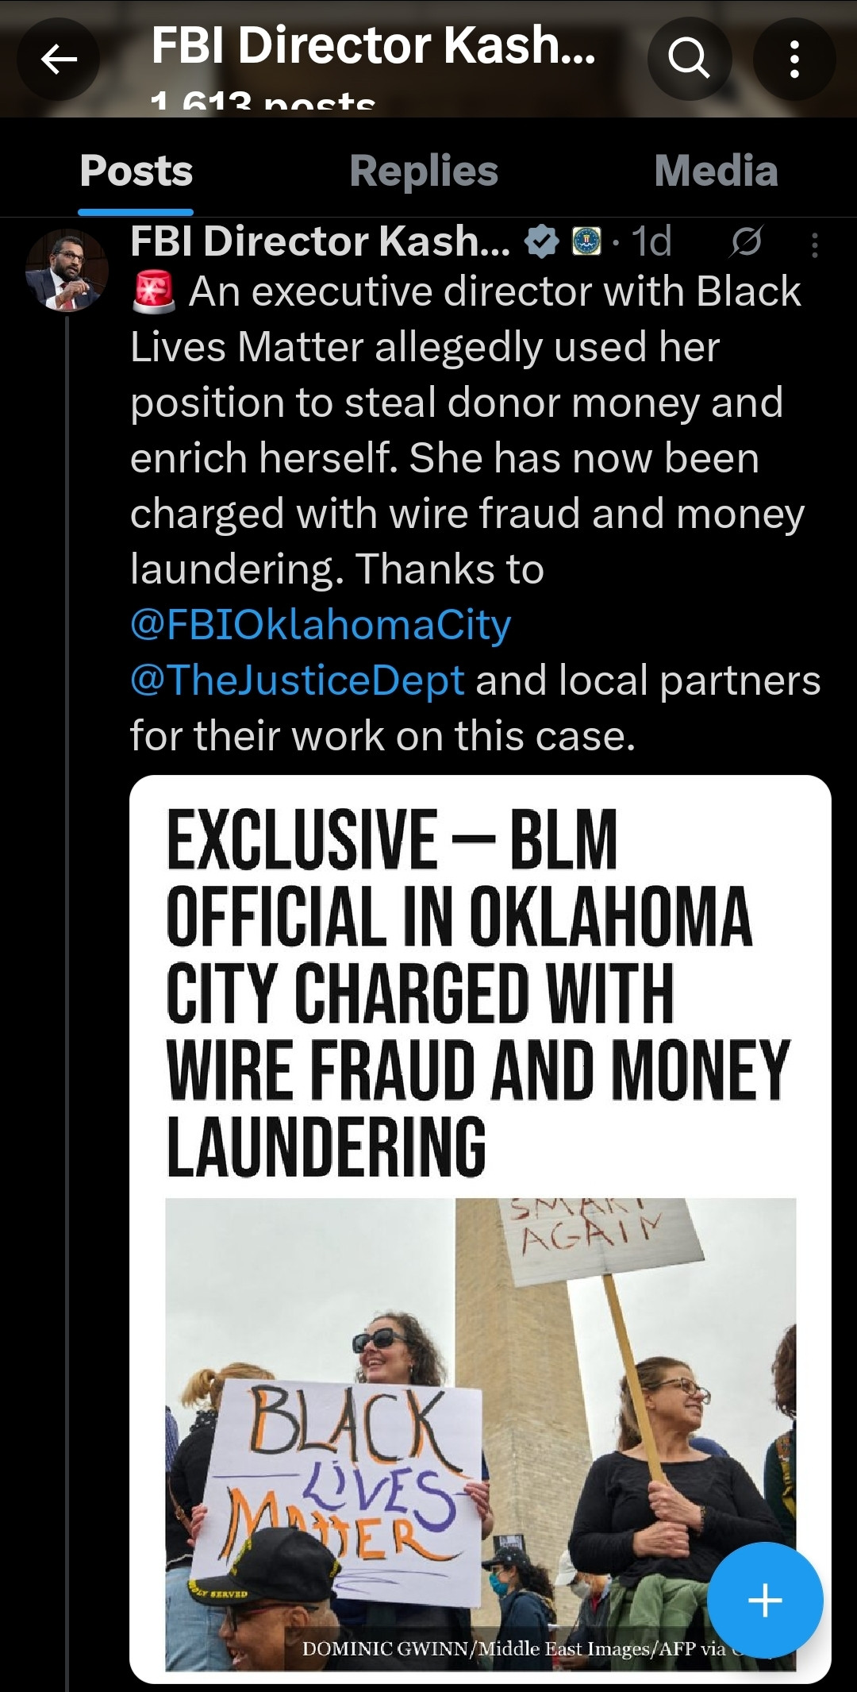Viewport: 857px width, 1692px height.
Task: Tap the Grok slashed-circle icon on post
Action: point(746,242)
